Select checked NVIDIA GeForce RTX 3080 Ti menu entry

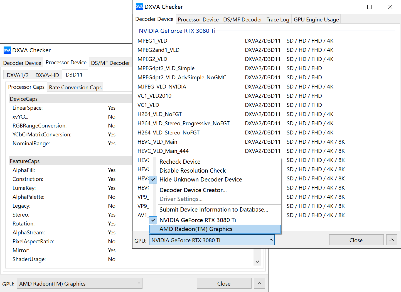click(x=198, y=220)
